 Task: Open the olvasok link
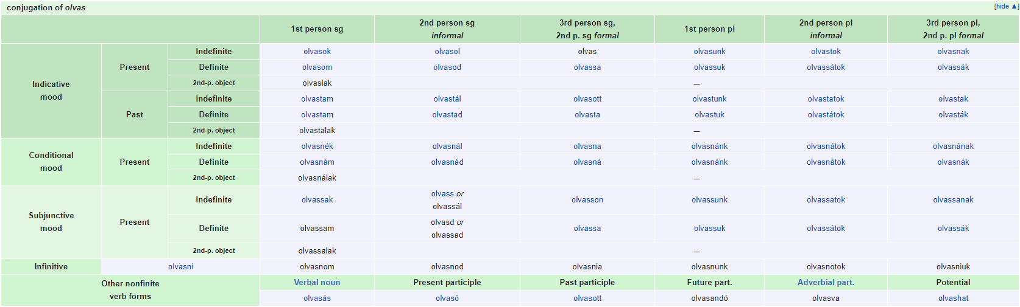[317, 52]
